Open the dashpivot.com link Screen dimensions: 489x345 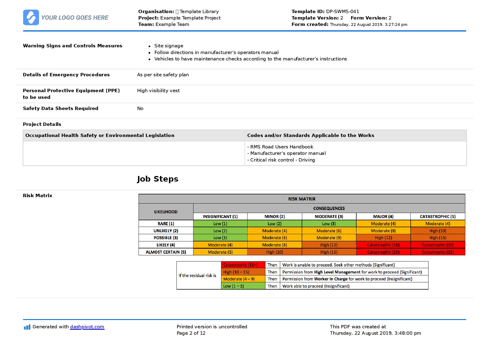[x=87, y=327]
